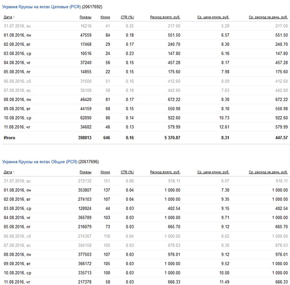This screenshot has width=290, height=285.
Task: Click Ср. цена клика header in Общие table
Action: 213,172
